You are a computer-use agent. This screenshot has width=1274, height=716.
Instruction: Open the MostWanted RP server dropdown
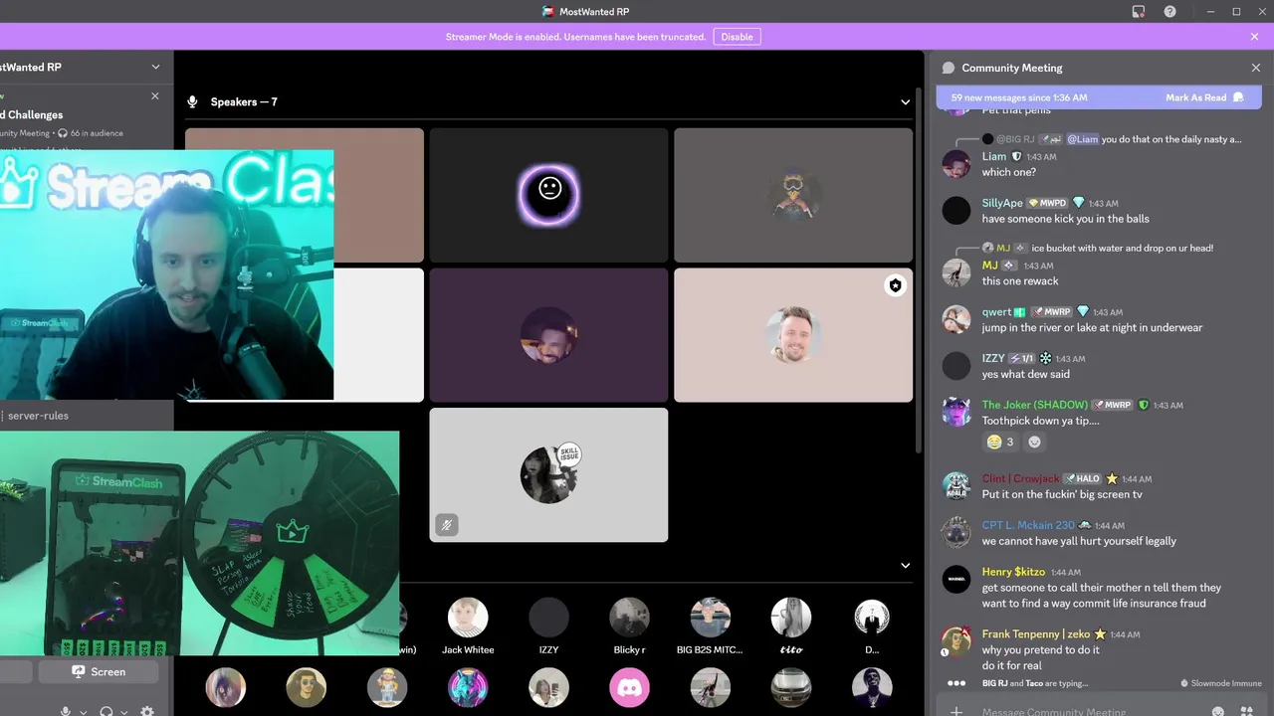click(x=155, y=67)
